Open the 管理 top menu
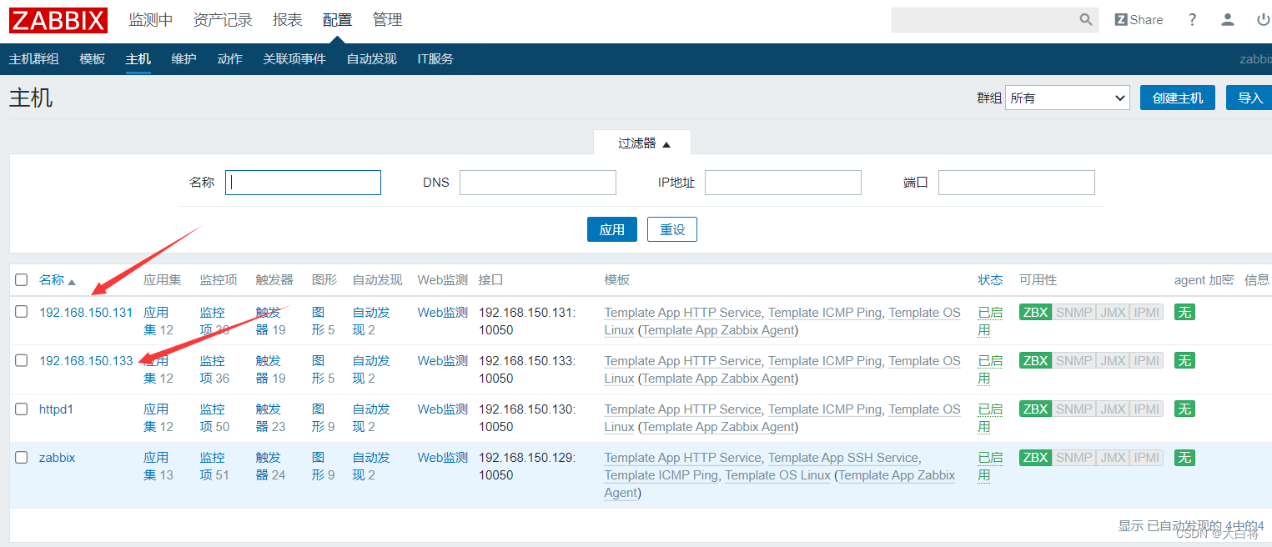 click(387, 19)
